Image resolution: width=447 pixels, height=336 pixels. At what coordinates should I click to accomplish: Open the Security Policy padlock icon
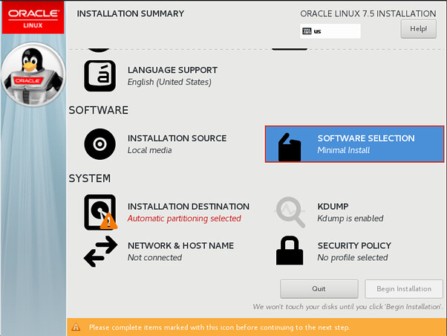[x=290, y=251]
